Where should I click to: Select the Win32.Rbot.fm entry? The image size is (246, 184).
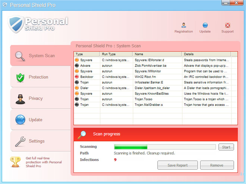[x=145, y=77]
